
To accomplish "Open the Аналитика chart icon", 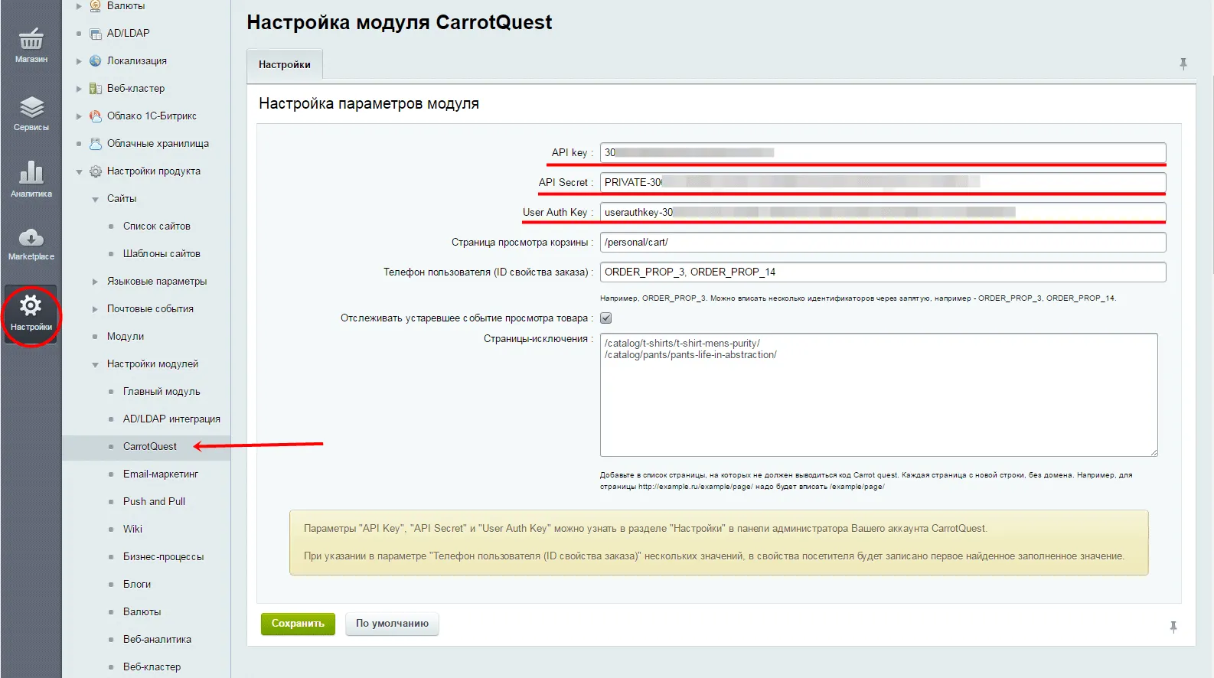I will coord(31,172).
